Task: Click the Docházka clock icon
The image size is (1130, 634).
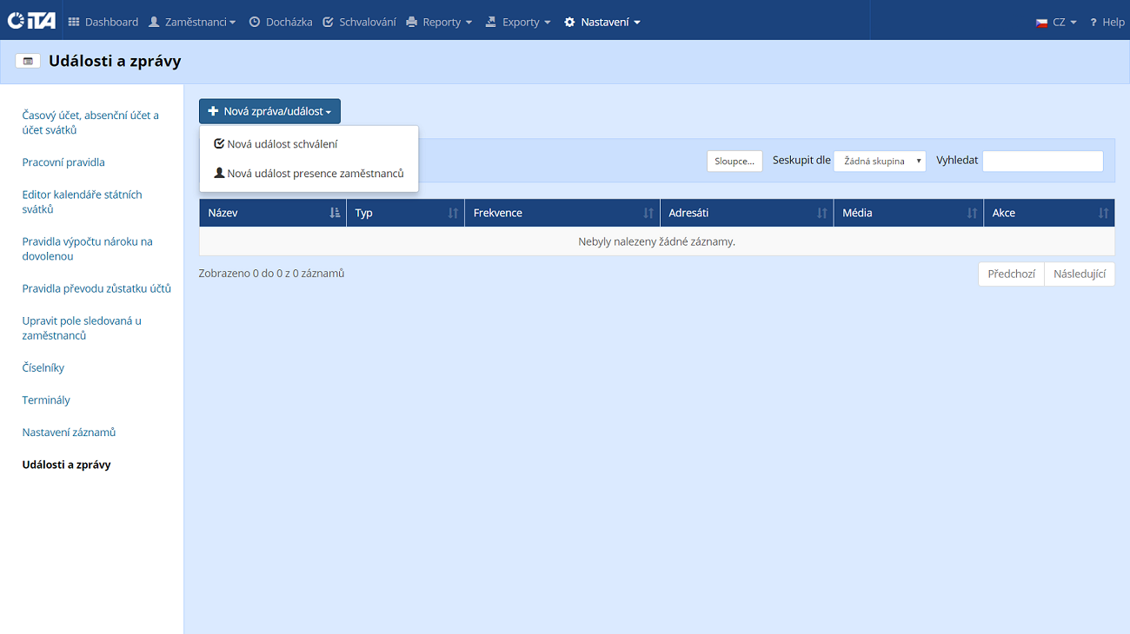Action: click(255, 22)
